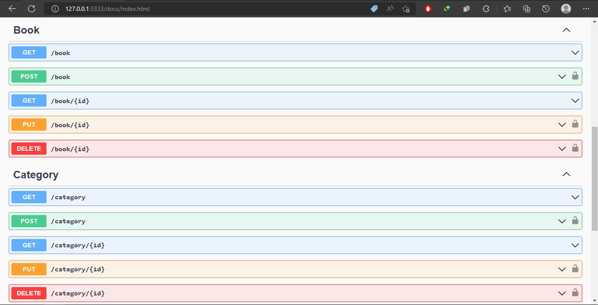598x305 pixels.
Task: Open the browser Settings and more menu
Action: (x=586, y=9)
